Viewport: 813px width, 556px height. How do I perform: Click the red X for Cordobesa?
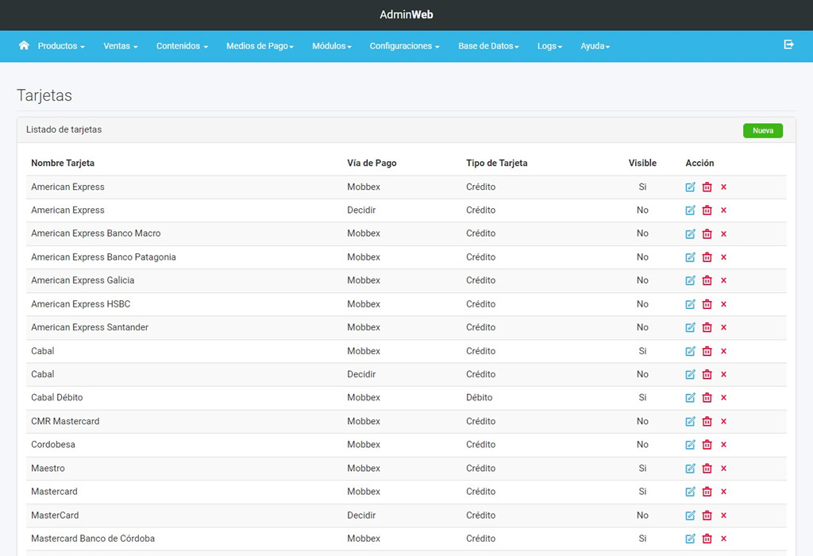pyautogui.click(x=723, y=445)
